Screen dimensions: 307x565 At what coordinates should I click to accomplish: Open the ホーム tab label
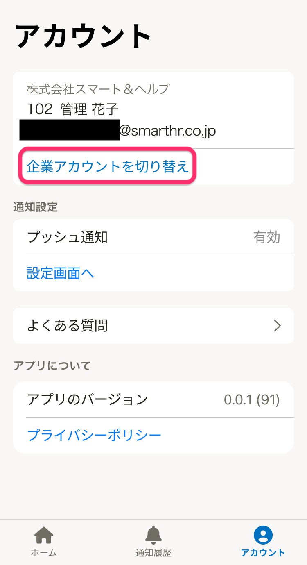(x=44, y=553)
